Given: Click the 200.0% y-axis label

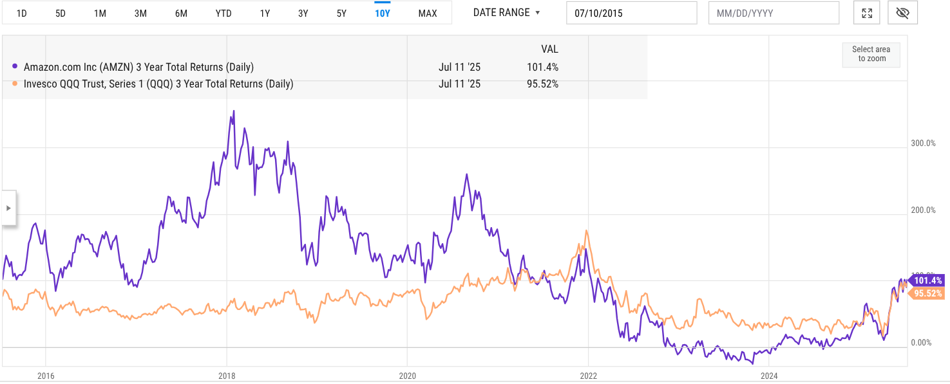Looking at the screenshot, I should (922, 210).
